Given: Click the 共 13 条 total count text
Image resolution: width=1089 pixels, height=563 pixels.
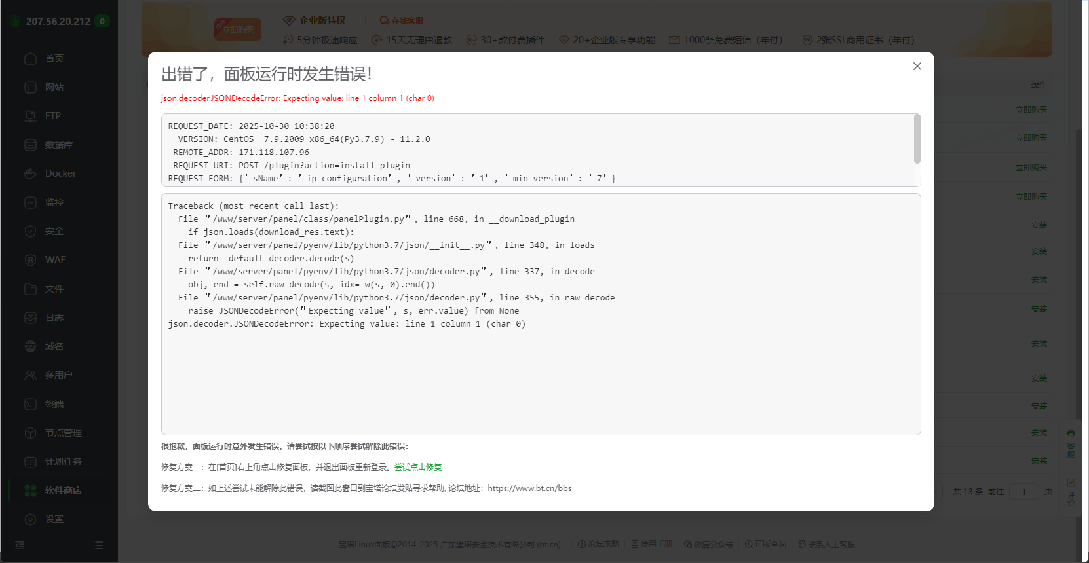Looking at the screenshot, I should (x=968, y=492).
